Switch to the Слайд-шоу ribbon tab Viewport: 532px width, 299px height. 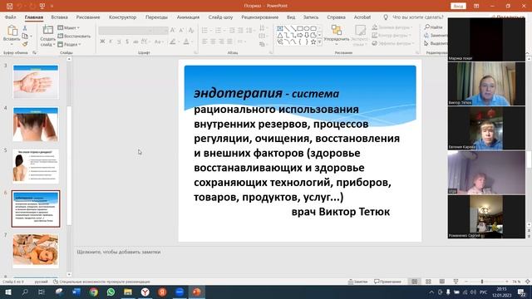click(x=220, y=17)
